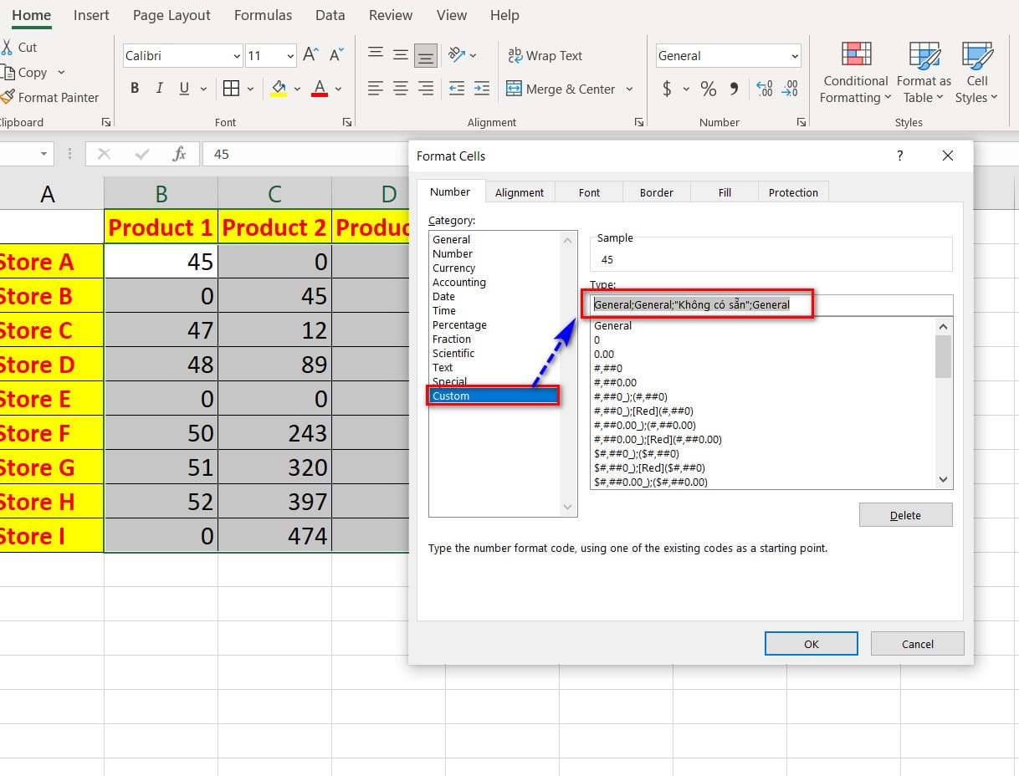1019x776 pixels.
Task: Apply Italic formatting button
Action: [x=158, y=89]
